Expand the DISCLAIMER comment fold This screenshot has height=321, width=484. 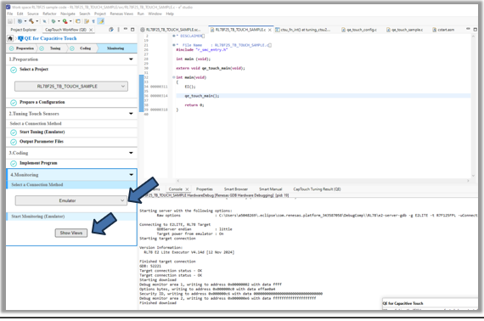(x=174, y=36)
